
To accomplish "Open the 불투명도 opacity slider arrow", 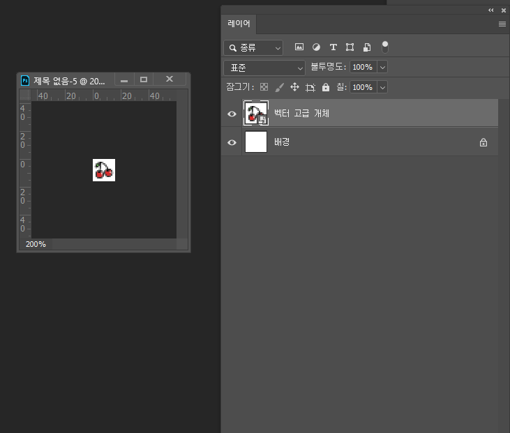I will point(382,68).
